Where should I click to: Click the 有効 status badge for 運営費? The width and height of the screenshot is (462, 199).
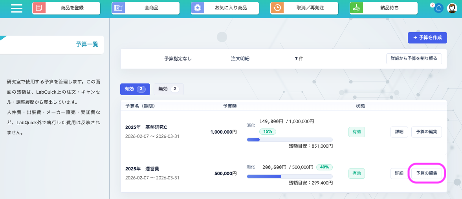356,173
